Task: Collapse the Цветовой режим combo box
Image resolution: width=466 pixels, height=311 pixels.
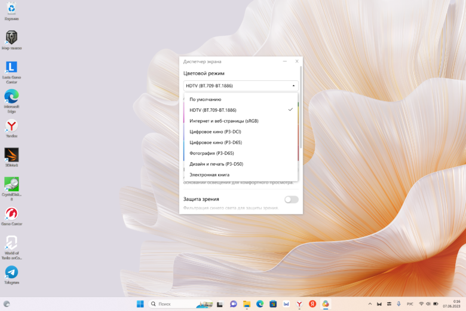Action: click(241, 86)
